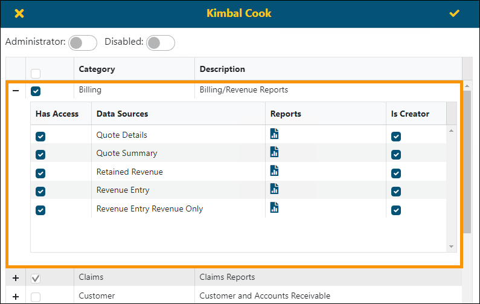Click the Data Sources column header

[x=122, y=114]
